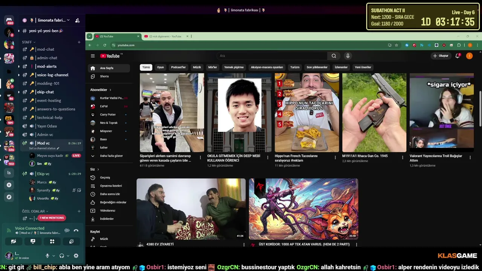Open server invite people icon
This screenshot has height=271, width=482.
pos(77,20)
